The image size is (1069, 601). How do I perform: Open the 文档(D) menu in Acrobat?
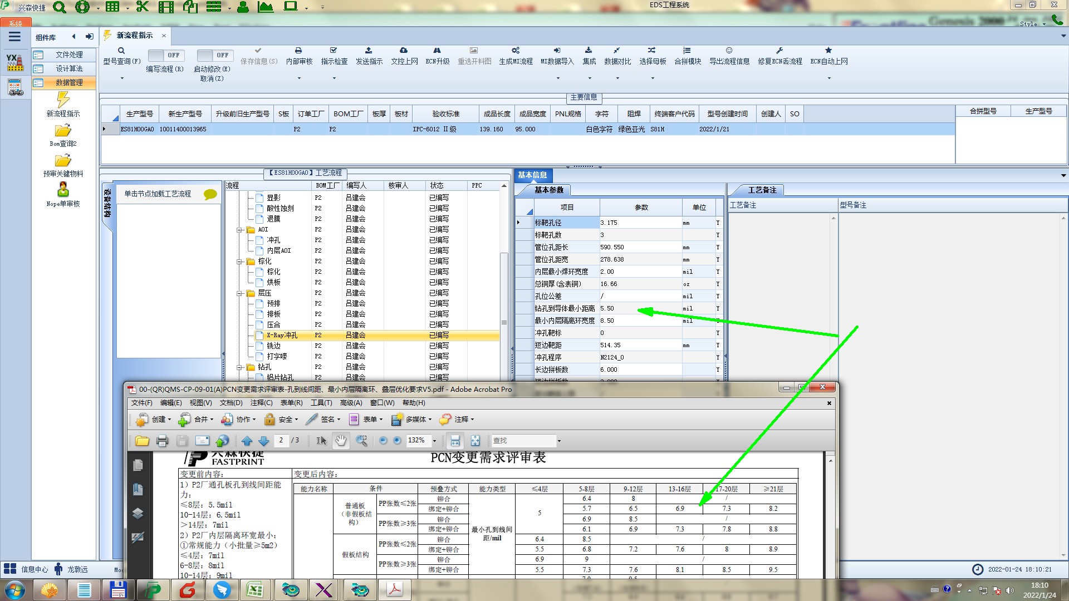[231, 403]
